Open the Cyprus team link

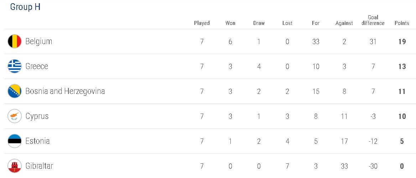click(37, 116)
